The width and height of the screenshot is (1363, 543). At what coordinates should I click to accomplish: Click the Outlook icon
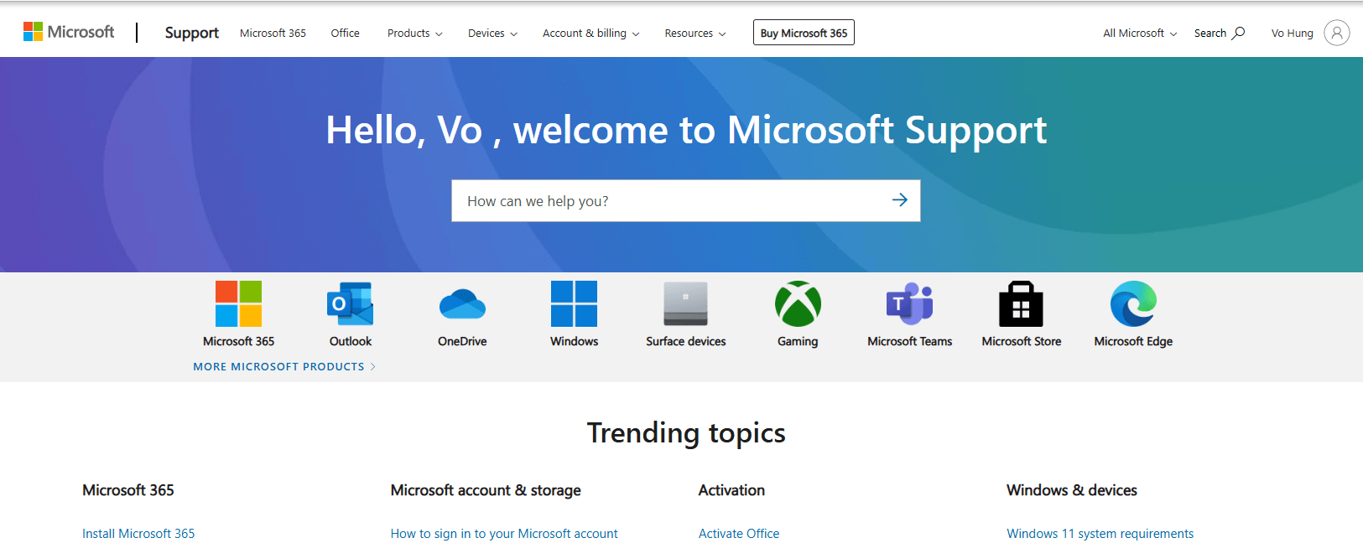(x=351, y=303)
